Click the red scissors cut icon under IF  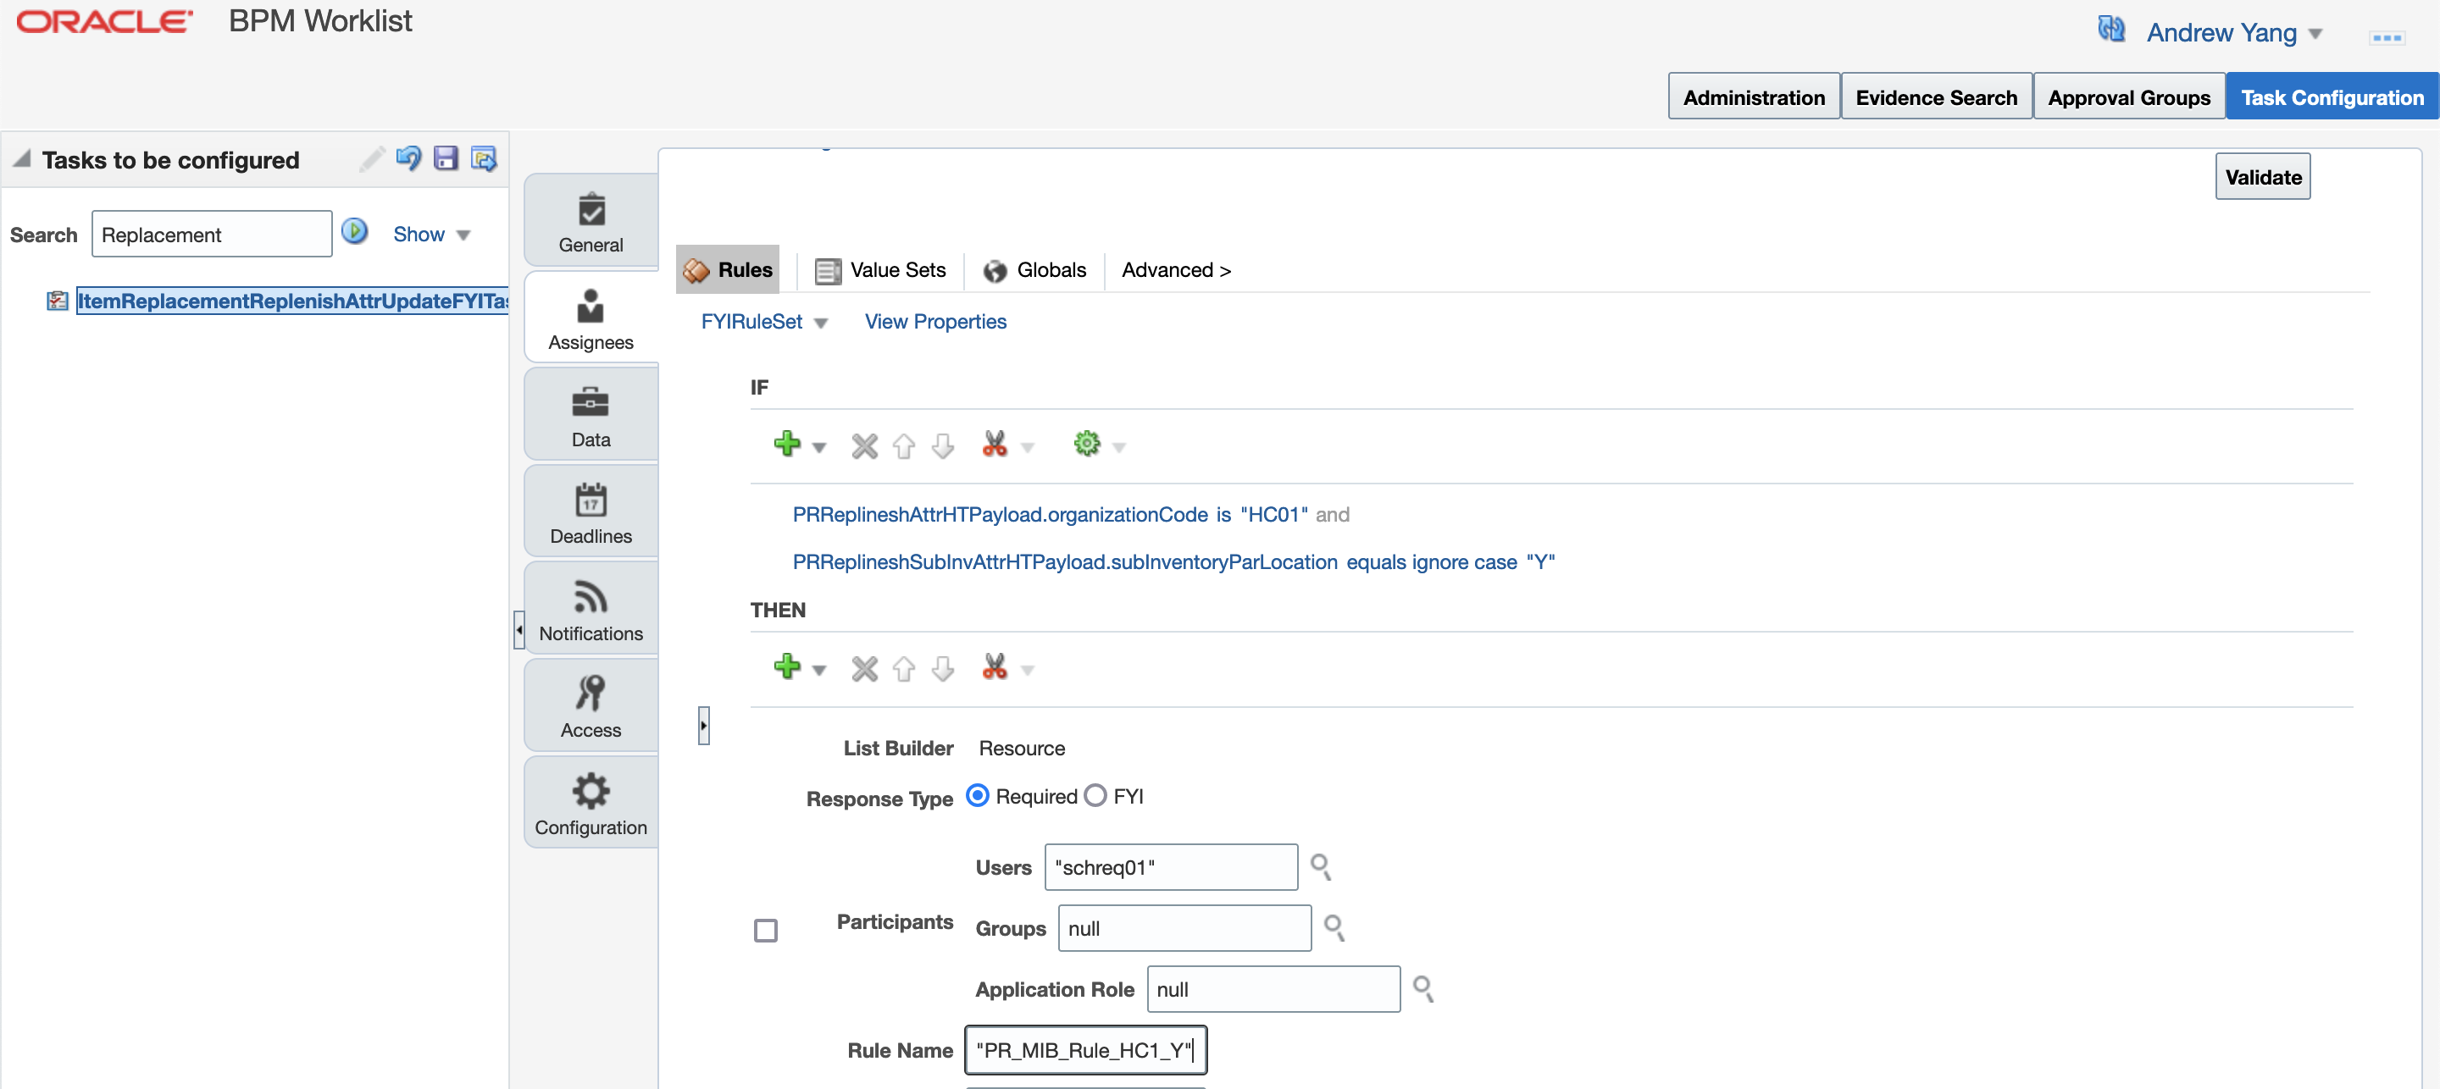[994, 444]
